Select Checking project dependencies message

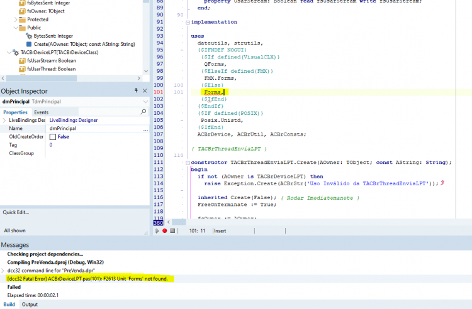(x=45, y=254)
